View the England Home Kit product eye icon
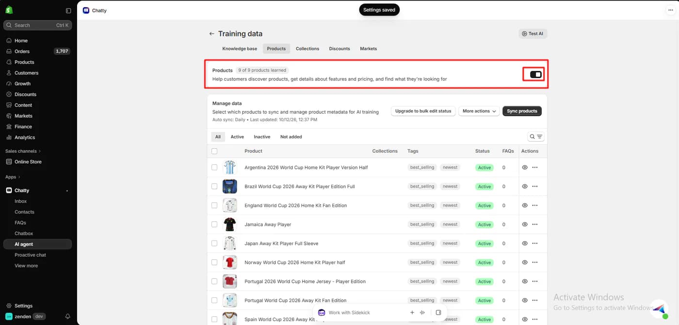Image resolution: width=679 pixels, height=325 pixels. pos(524,206)
